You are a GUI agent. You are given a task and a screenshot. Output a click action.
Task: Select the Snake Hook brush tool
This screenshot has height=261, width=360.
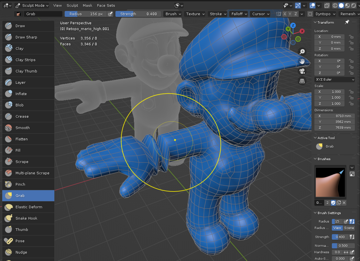pos(27,218)
